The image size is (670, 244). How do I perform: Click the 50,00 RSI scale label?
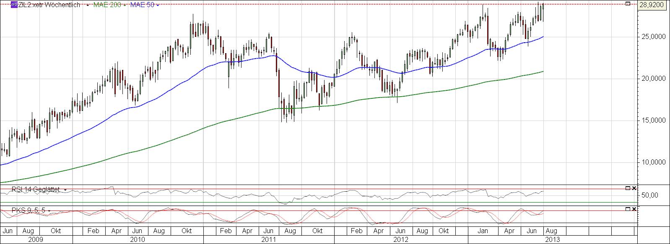[x=649, y=195]
